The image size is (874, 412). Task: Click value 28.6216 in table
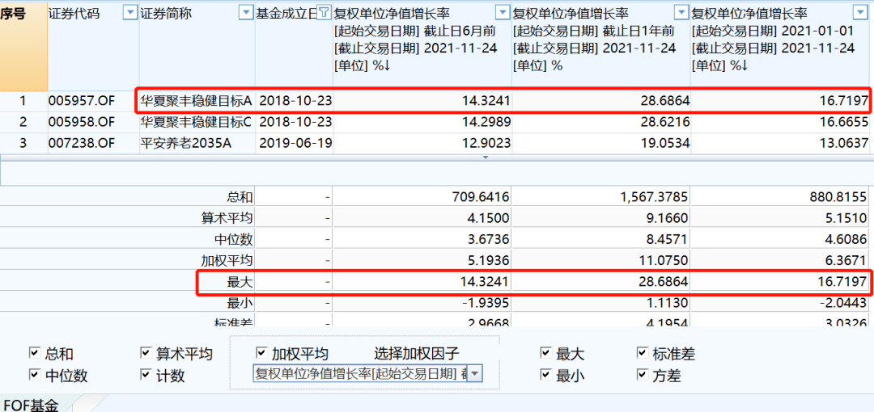click(x=664, y=123)
